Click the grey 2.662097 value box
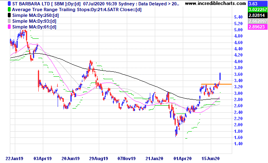 pyautogui.click(x=258, y=21)
